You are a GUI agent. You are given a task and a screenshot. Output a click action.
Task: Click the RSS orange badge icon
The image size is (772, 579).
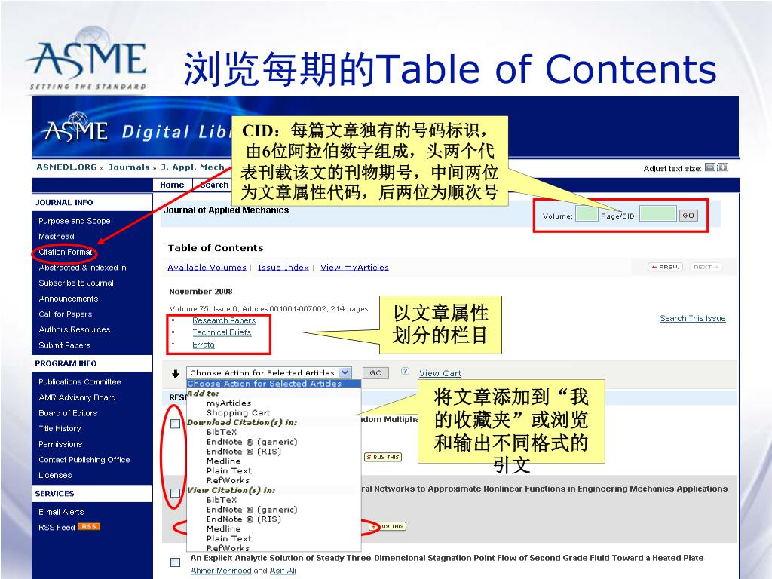click(x=89, y=527)
